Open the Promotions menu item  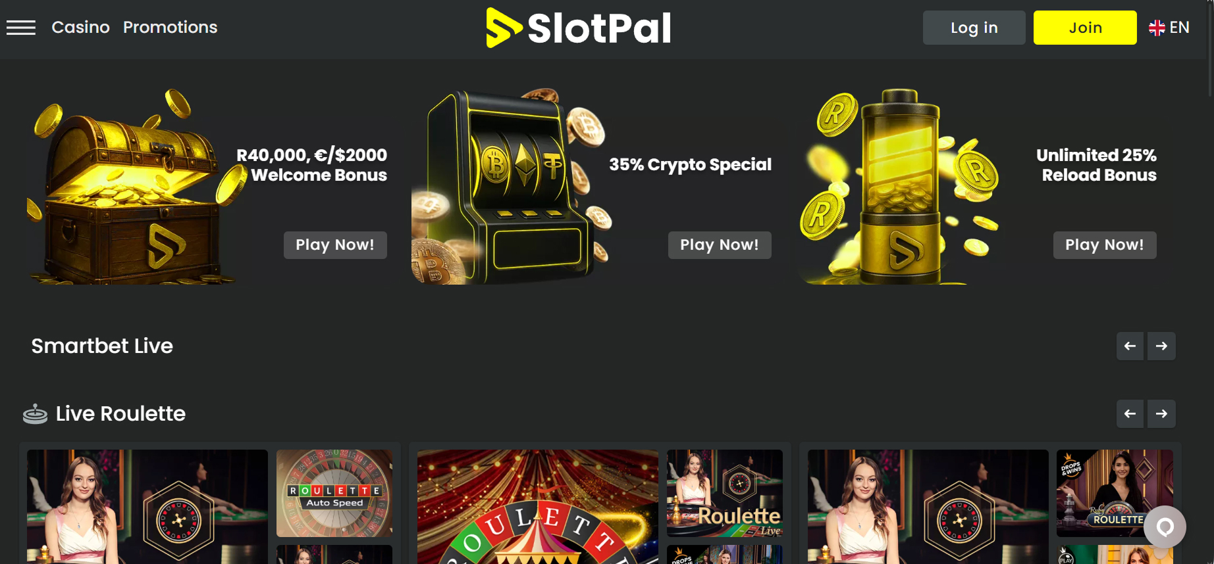click(170, 28)
